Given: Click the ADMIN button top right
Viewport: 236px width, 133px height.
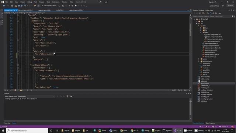Looking at the screenshot, I should pos(230,6).
